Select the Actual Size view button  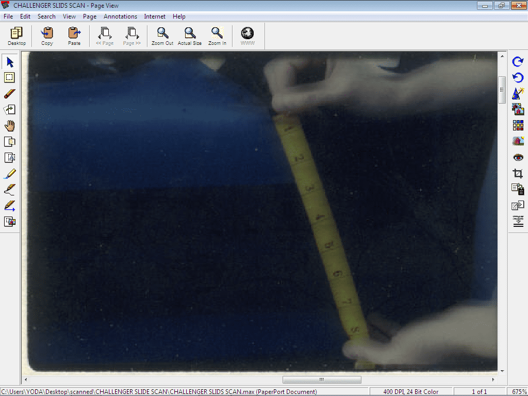pos(190,36)
